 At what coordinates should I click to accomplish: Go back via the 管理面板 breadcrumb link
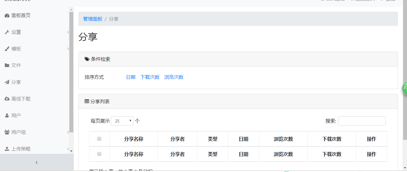(x=92, y=18)
